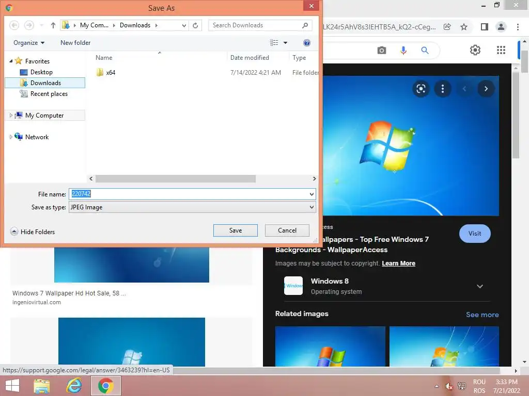This screenshot has width=529, height=396.
Task: Click the horizontal scrollbar in file list
Action: (176, 179)
